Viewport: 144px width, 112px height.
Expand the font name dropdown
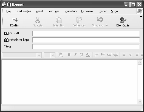(39, 55)
